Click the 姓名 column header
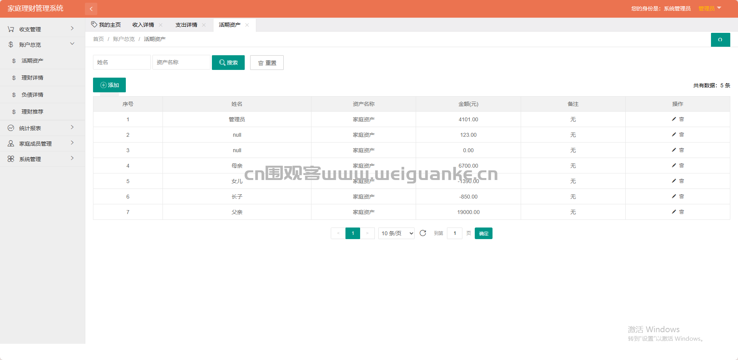The image size is (738, 360). 237,104
